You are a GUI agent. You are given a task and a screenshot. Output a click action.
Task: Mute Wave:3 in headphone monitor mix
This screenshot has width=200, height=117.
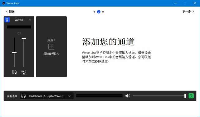14,72
